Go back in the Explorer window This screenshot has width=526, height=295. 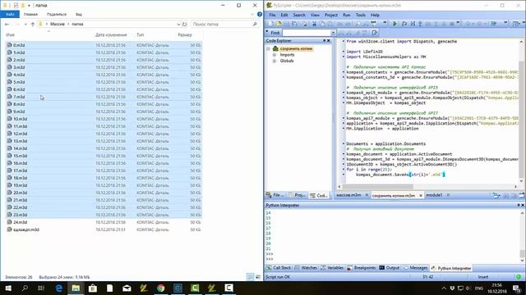click(x=7, y=24)
